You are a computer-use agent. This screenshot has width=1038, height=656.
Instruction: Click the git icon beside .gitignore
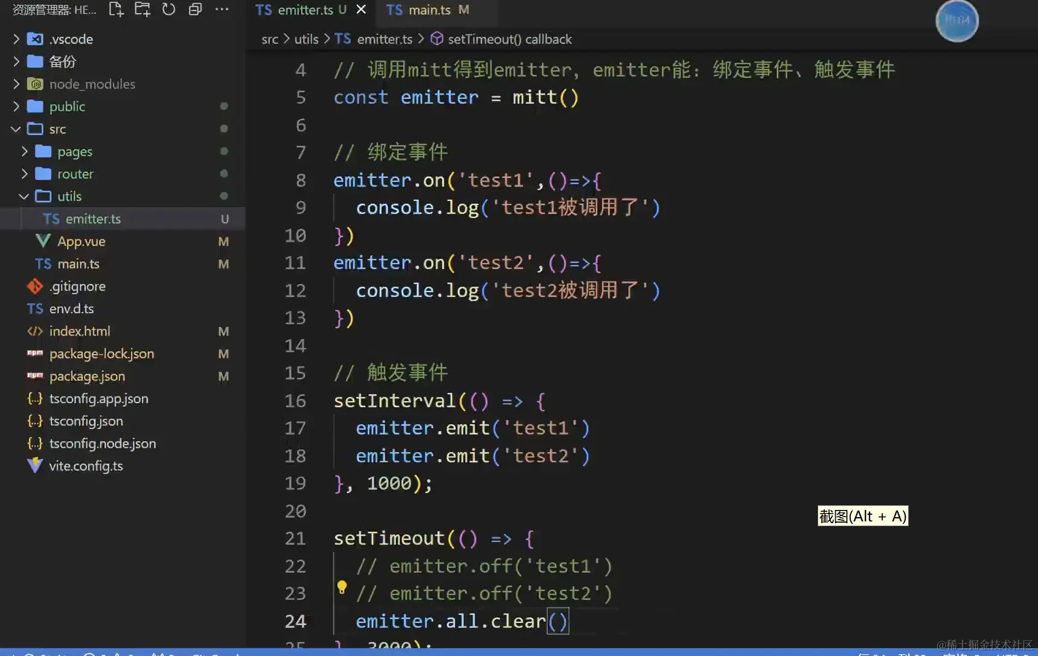35,286
